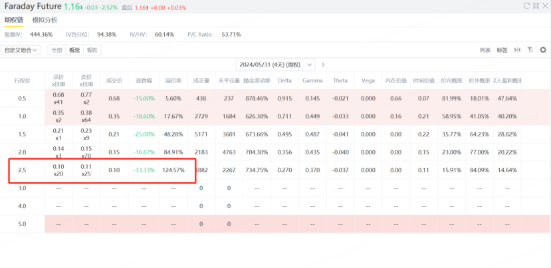Close the options chain window
The width and height of the screenshot is (551, 268).
pyautogui.click(x=546, y=5)
